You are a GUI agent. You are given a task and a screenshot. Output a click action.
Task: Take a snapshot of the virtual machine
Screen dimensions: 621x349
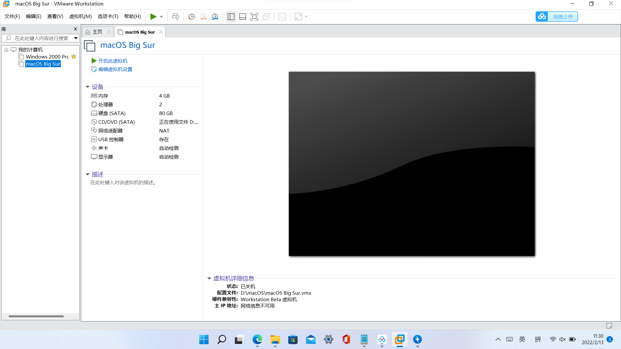click(191, 16)
